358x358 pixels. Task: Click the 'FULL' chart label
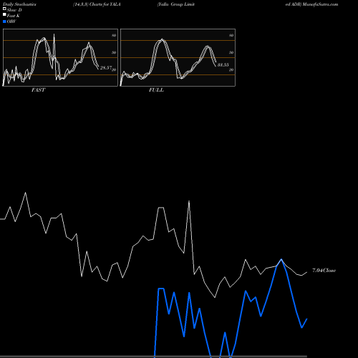point(156,90)
